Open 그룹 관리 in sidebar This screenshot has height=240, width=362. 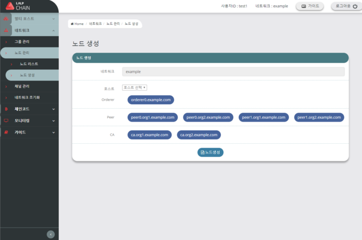tap(22, 42)
